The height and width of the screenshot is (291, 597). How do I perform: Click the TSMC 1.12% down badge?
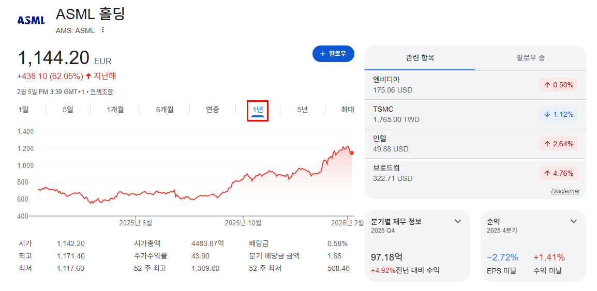click(x=558, y=115)
